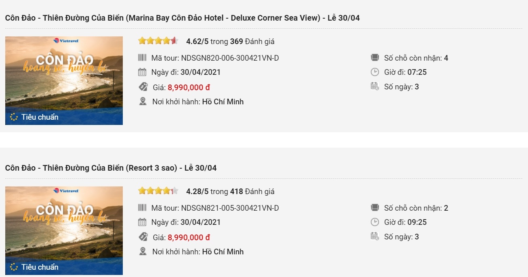Click price tag icon in Resort 3 sao tour
528x277 pixels.
coord(143,237)
